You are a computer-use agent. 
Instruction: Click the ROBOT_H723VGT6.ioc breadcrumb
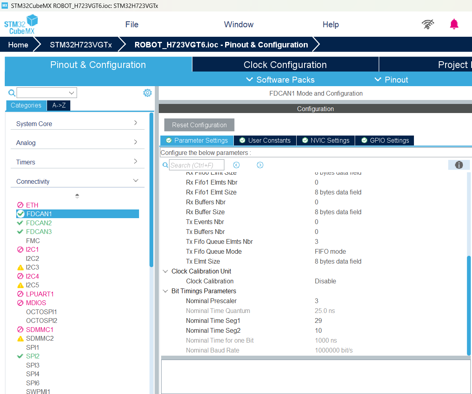tap(221, 45)
